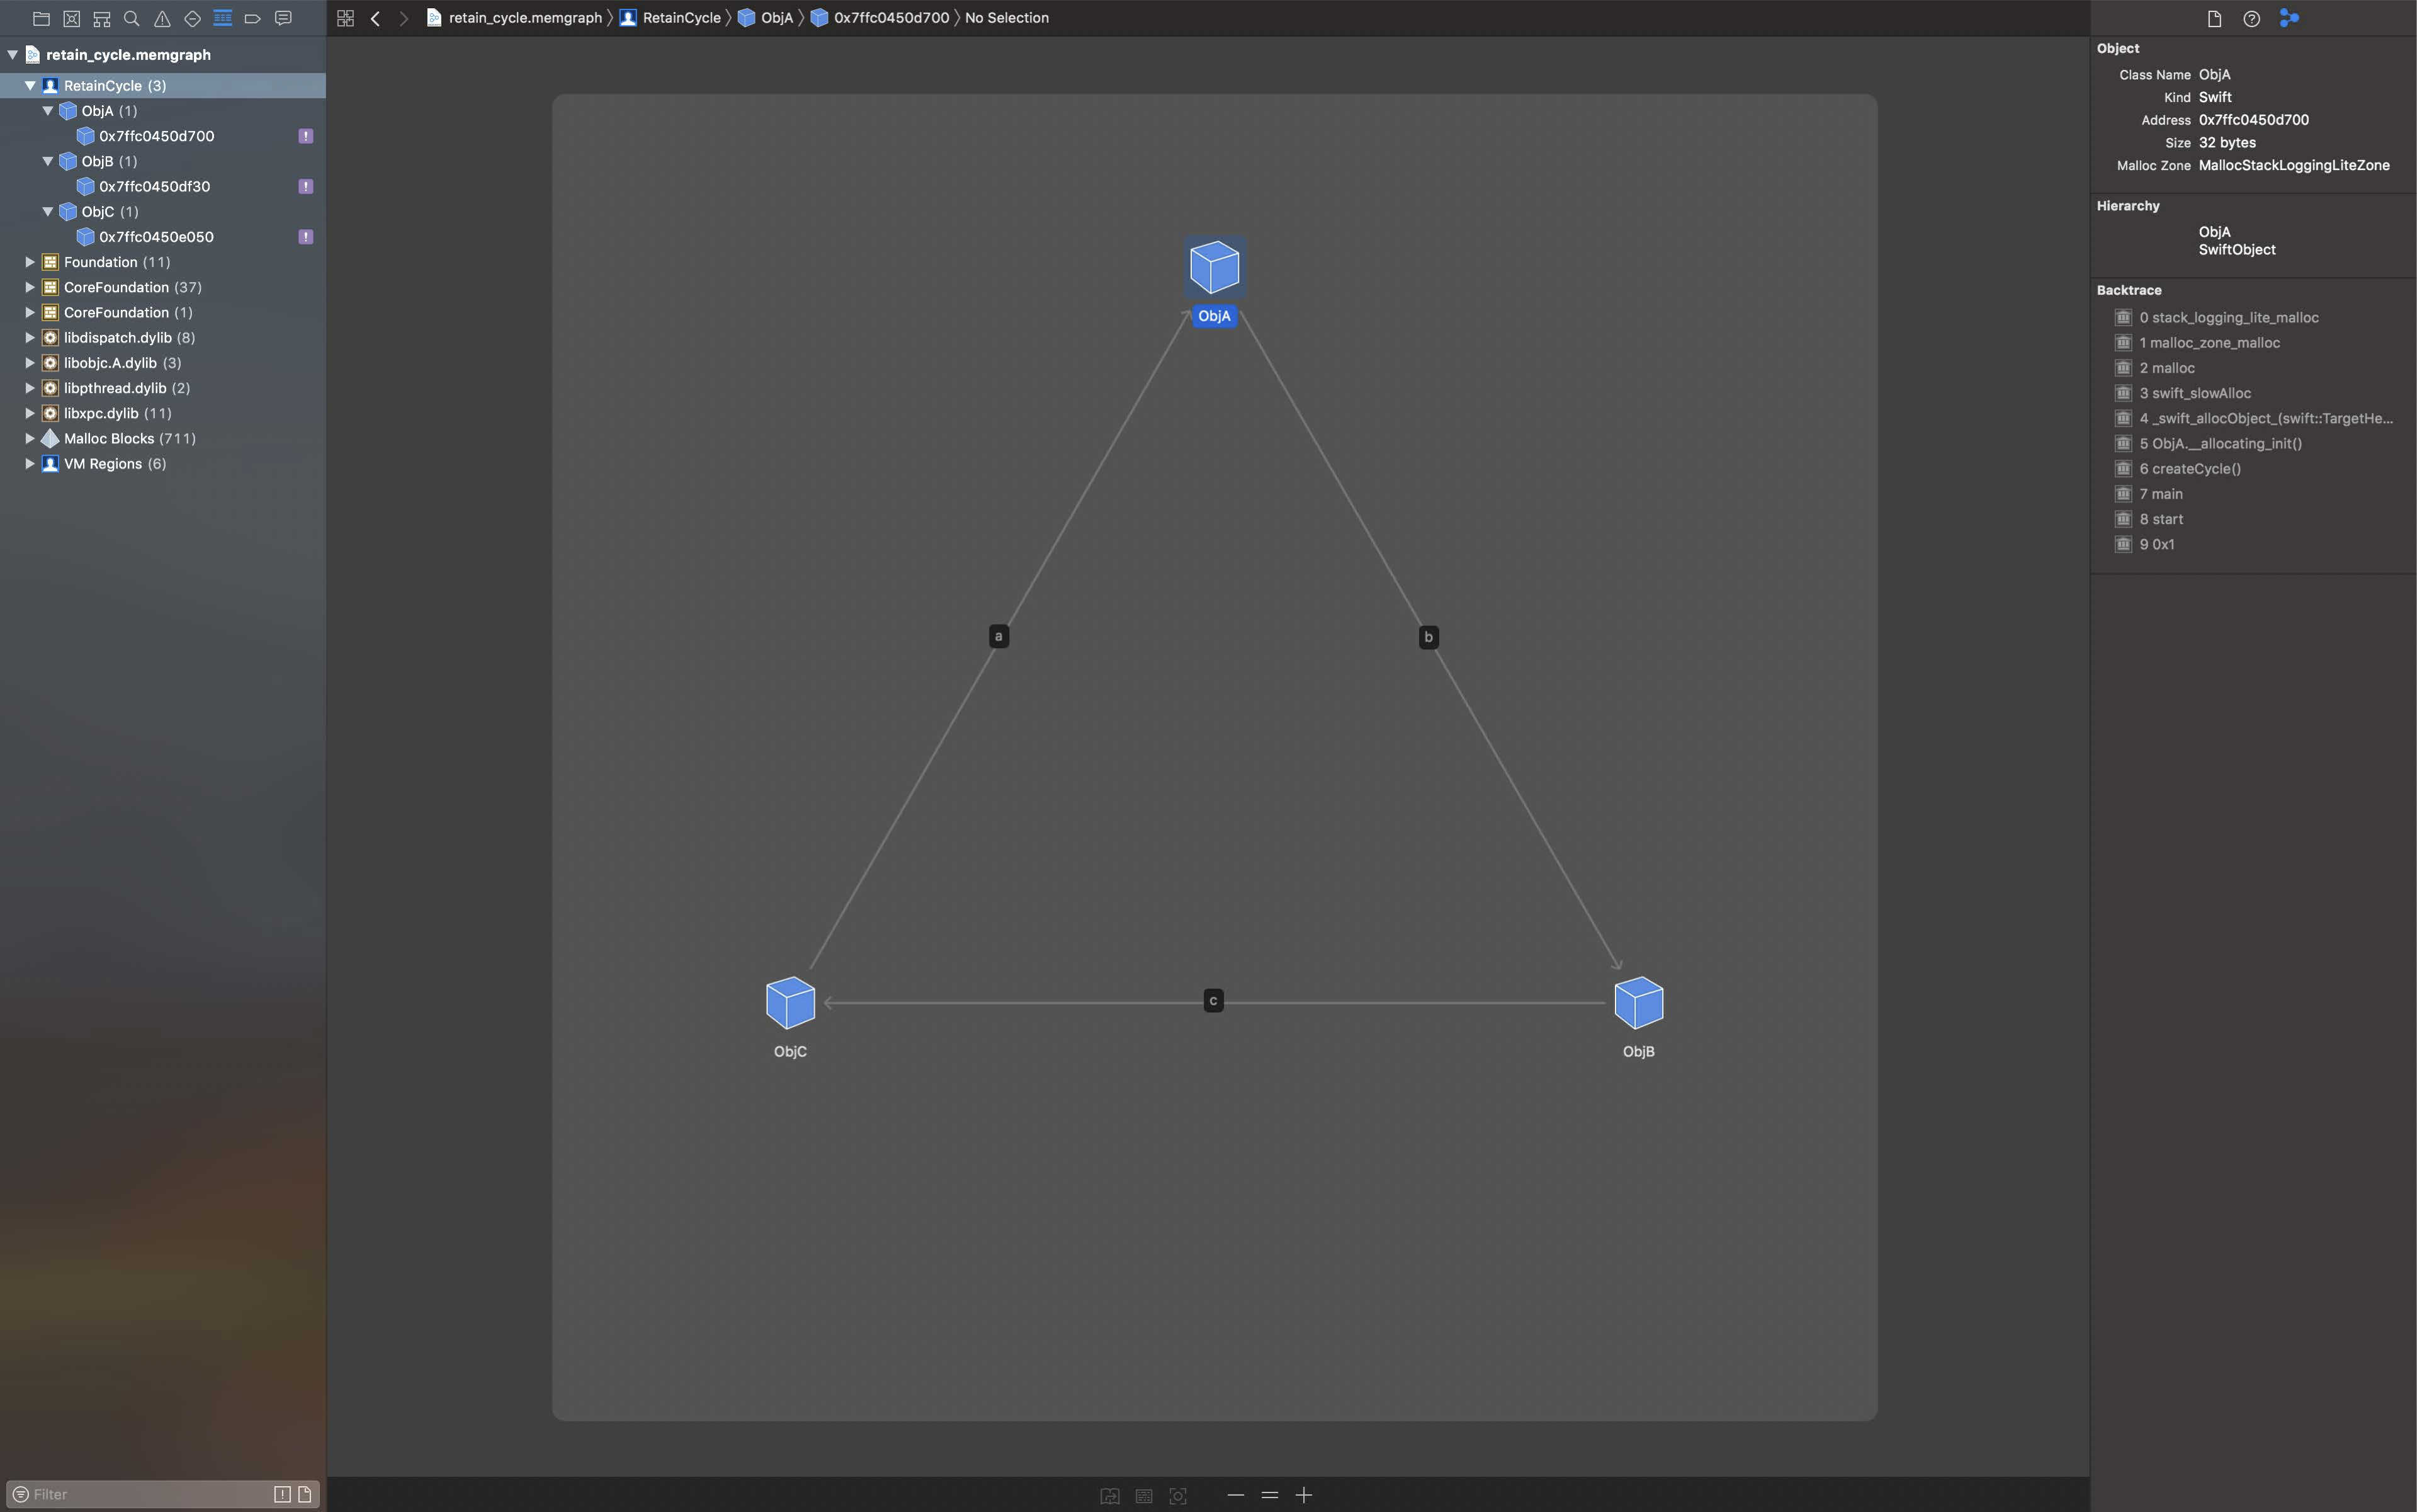Screen dimensions: 2417x1512
Task: Go back with the left chevron
Action: [376, 18]
